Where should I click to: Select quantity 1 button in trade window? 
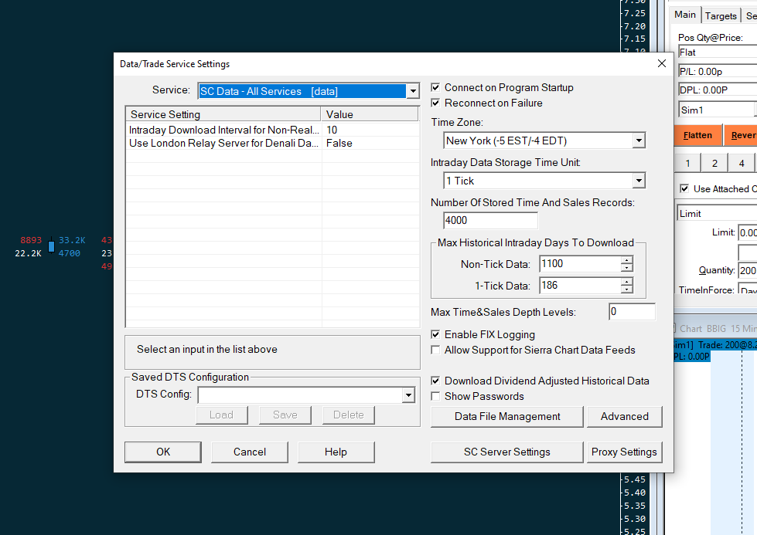(x=687, y=164)
